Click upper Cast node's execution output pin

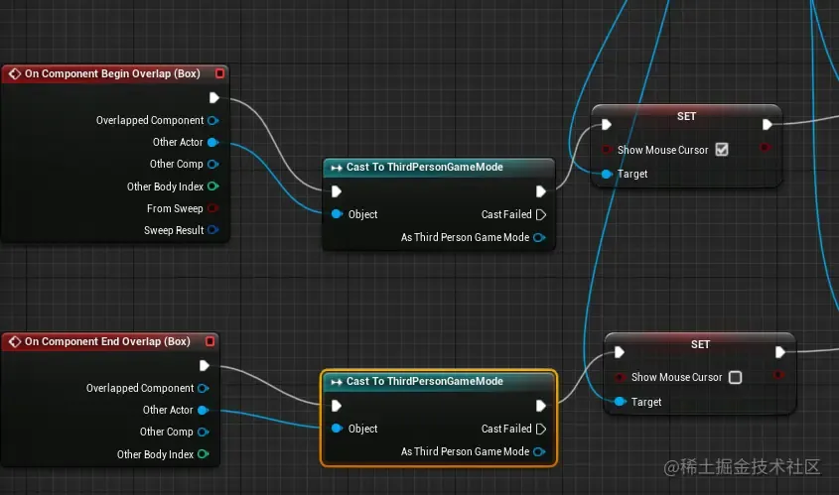pyautogui.click(x=541, y=191)
